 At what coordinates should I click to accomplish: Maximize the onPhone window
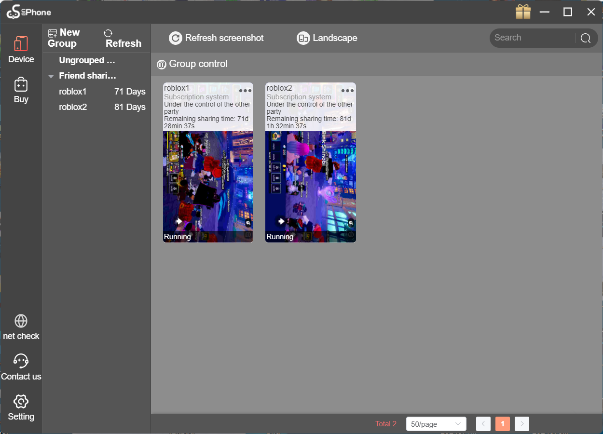pyautogui.click(x=568, y=12)
